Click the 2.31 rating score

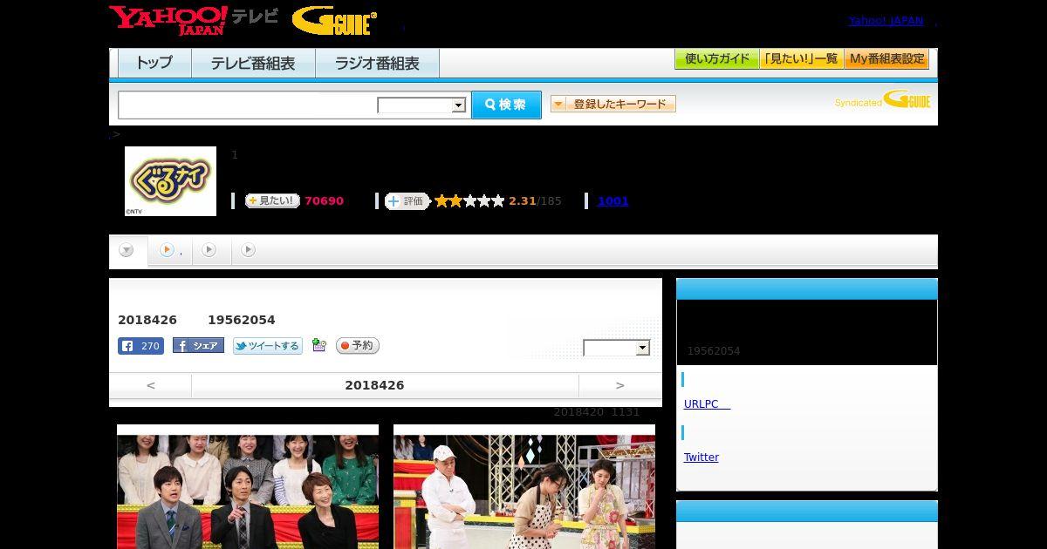[523, 201]
